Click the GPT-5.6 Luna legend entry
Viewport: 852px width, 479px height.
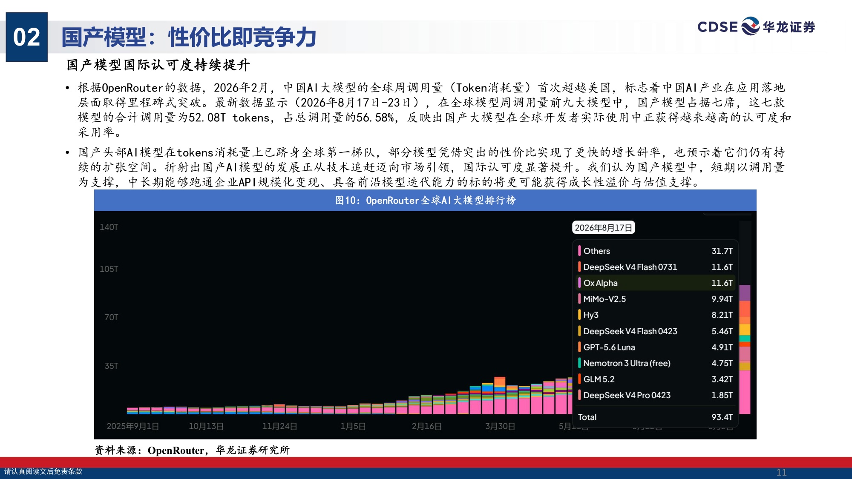655,347
